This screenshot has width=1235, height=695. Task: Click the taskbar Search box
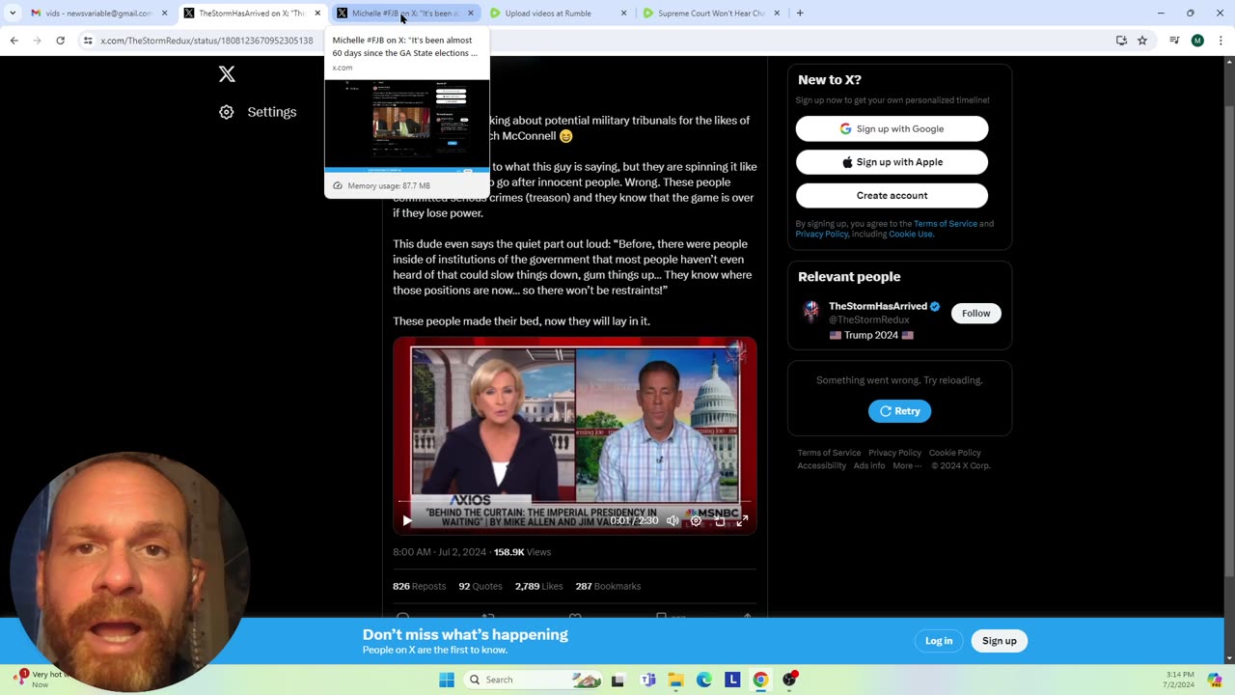click(x=534, y=680)
